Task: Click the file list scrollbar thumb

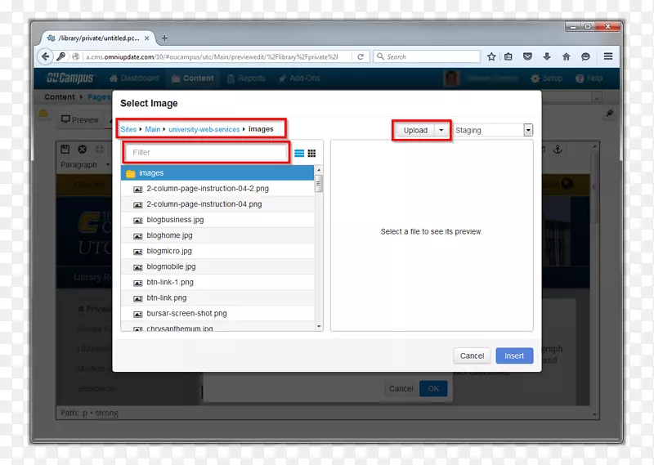Action: 319,184
